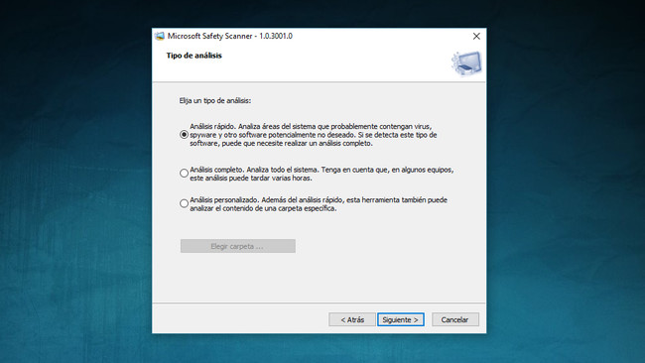Screen dimensions: 645x363
Task: Click the computer scan illustration in header
Action: pyautogui.click(x=466, y=63)
